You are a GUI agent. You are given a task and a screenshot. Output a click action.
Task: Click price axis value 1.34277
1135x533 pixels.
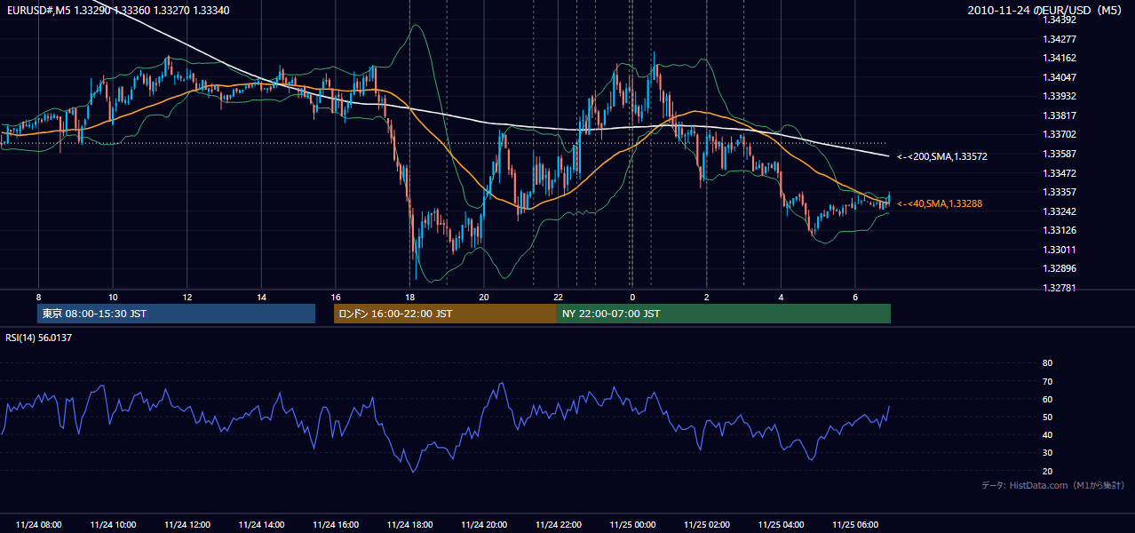(1060, 39)
